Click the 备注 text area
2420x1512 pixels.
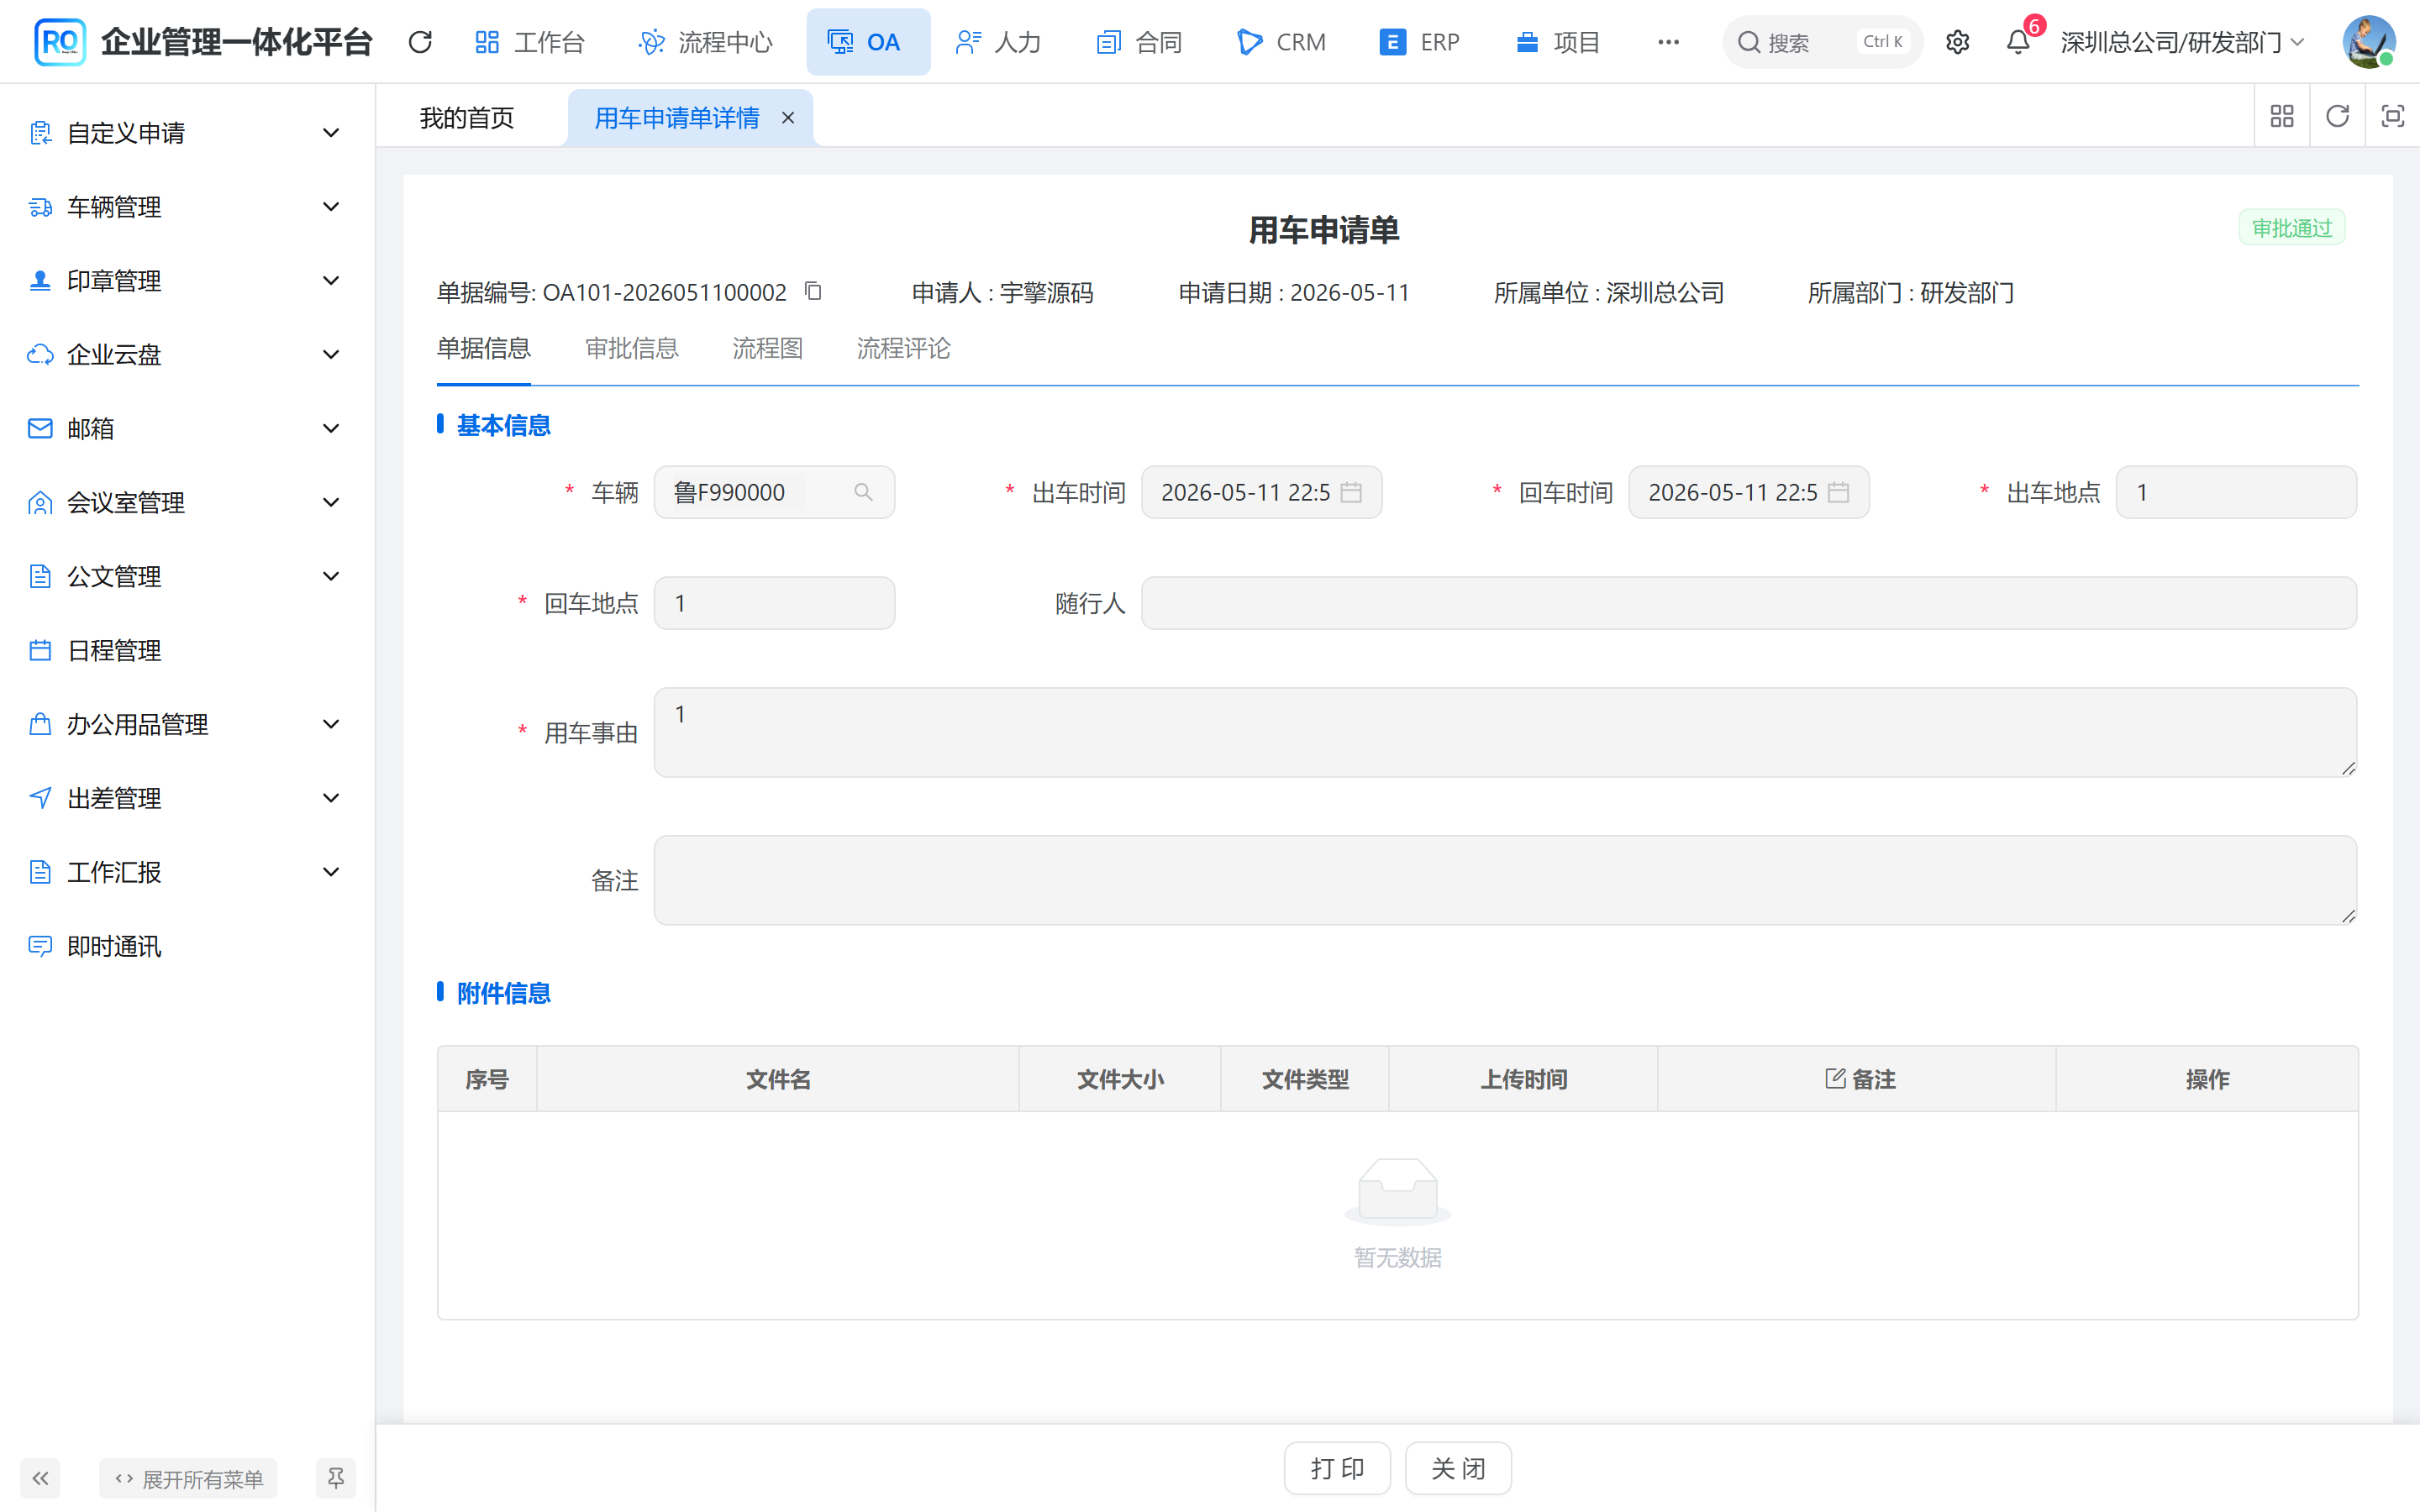pos(1505,880)
